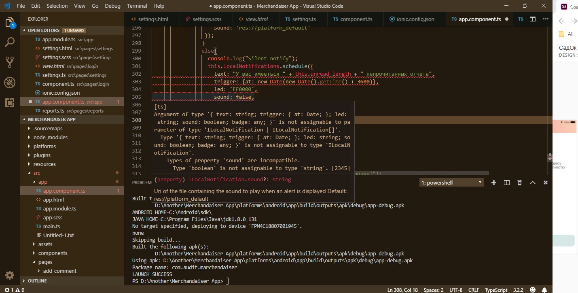Image resolution: width=578 pixels, height=293 pixels.
Task: Open the Go menu
Action: [x=95, y=6]
